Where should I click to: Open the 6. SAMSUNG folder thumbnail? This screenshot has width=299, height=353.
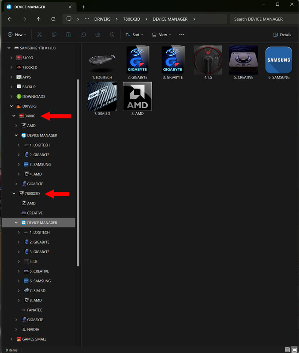tap(279, 63)
